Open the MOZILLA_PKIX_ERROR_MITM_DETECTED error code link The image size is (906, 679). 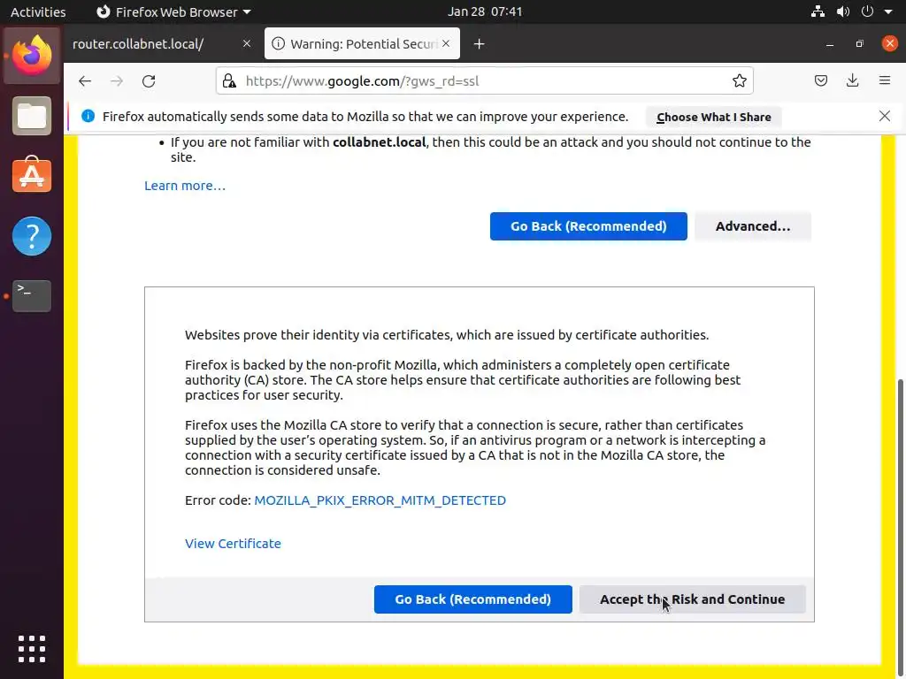click(x=380, y=500)
